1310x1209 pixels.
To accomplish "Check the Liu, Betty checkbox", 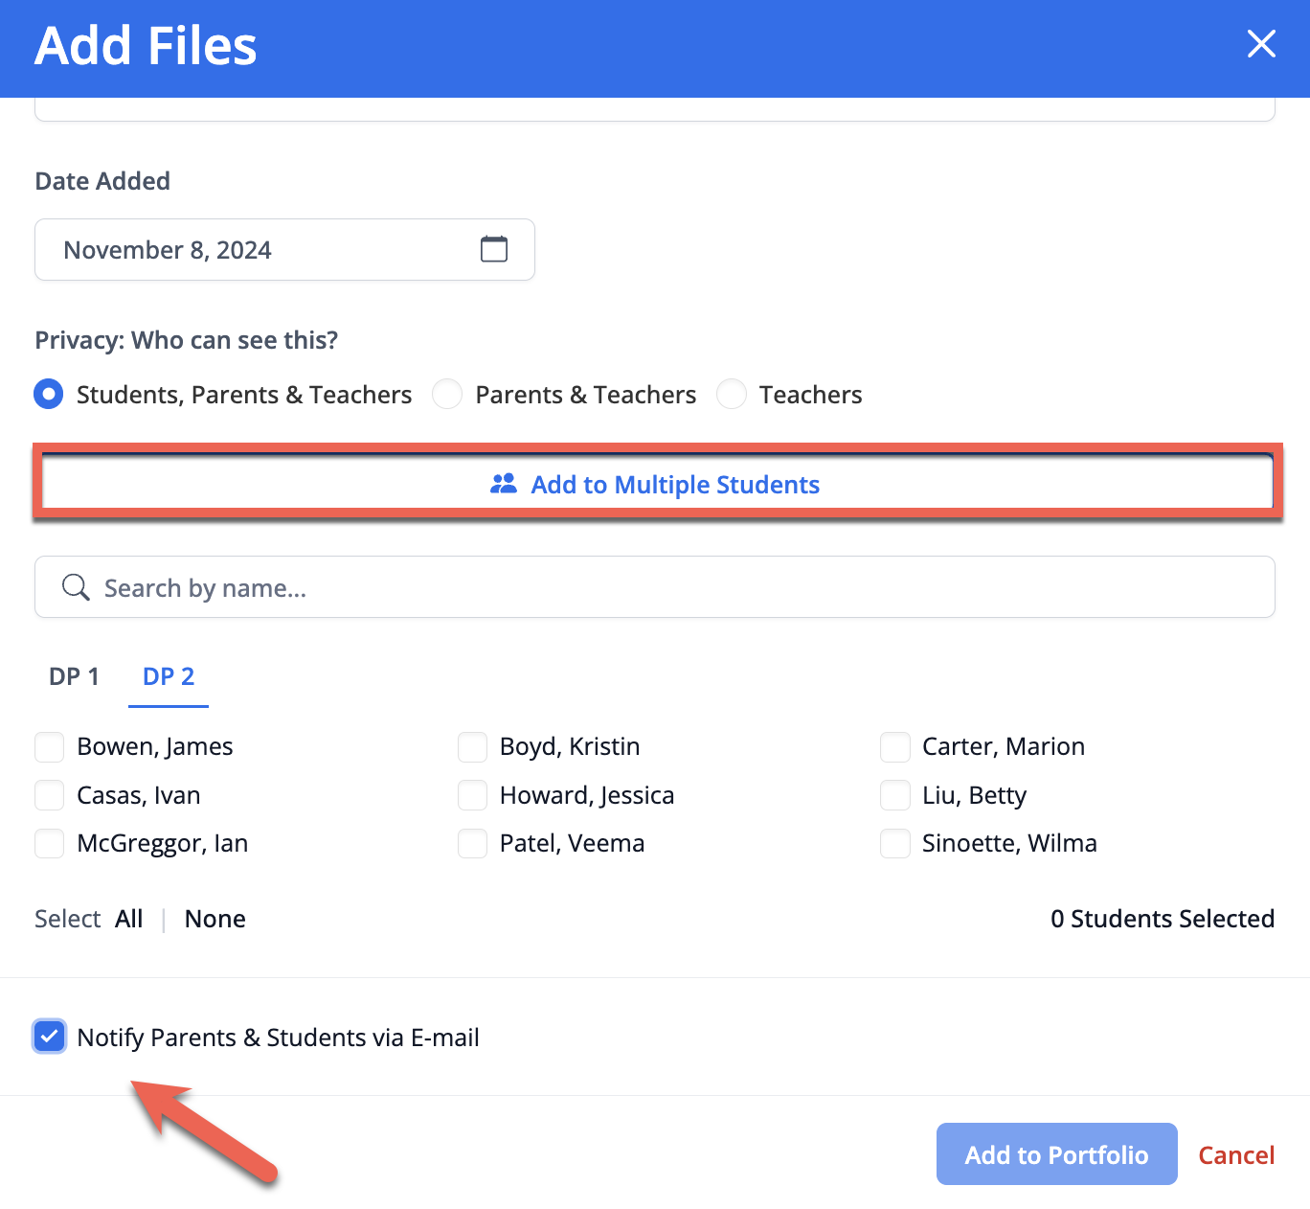I will pyautogui.click(x=895, y=795).
